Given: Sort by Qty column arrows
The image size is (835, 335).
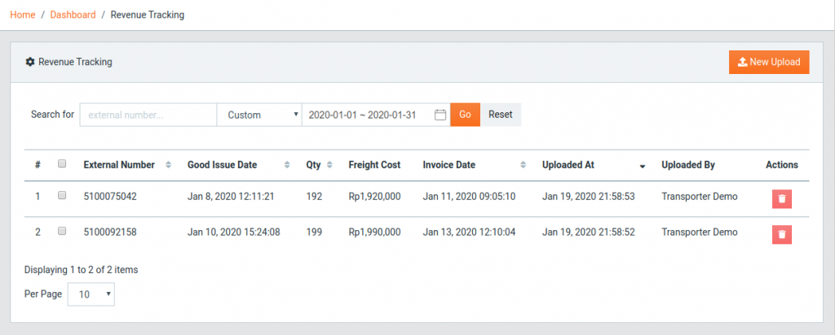Looking at the screenshot, I should coord(329,165).
